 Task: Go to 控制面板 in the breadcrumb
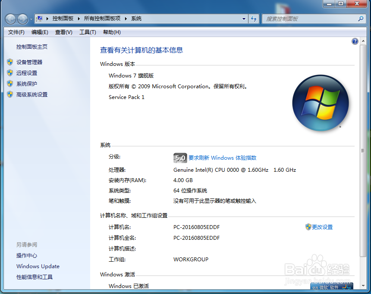tap(63, 19)
